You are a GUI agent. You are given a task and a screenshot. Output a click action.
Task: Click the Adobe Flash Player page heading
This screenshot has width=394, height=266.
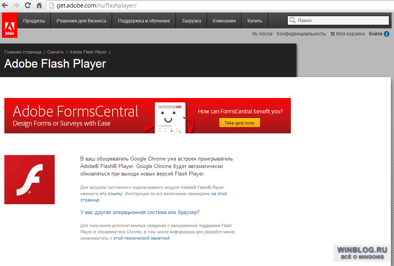tap(55, 64)
